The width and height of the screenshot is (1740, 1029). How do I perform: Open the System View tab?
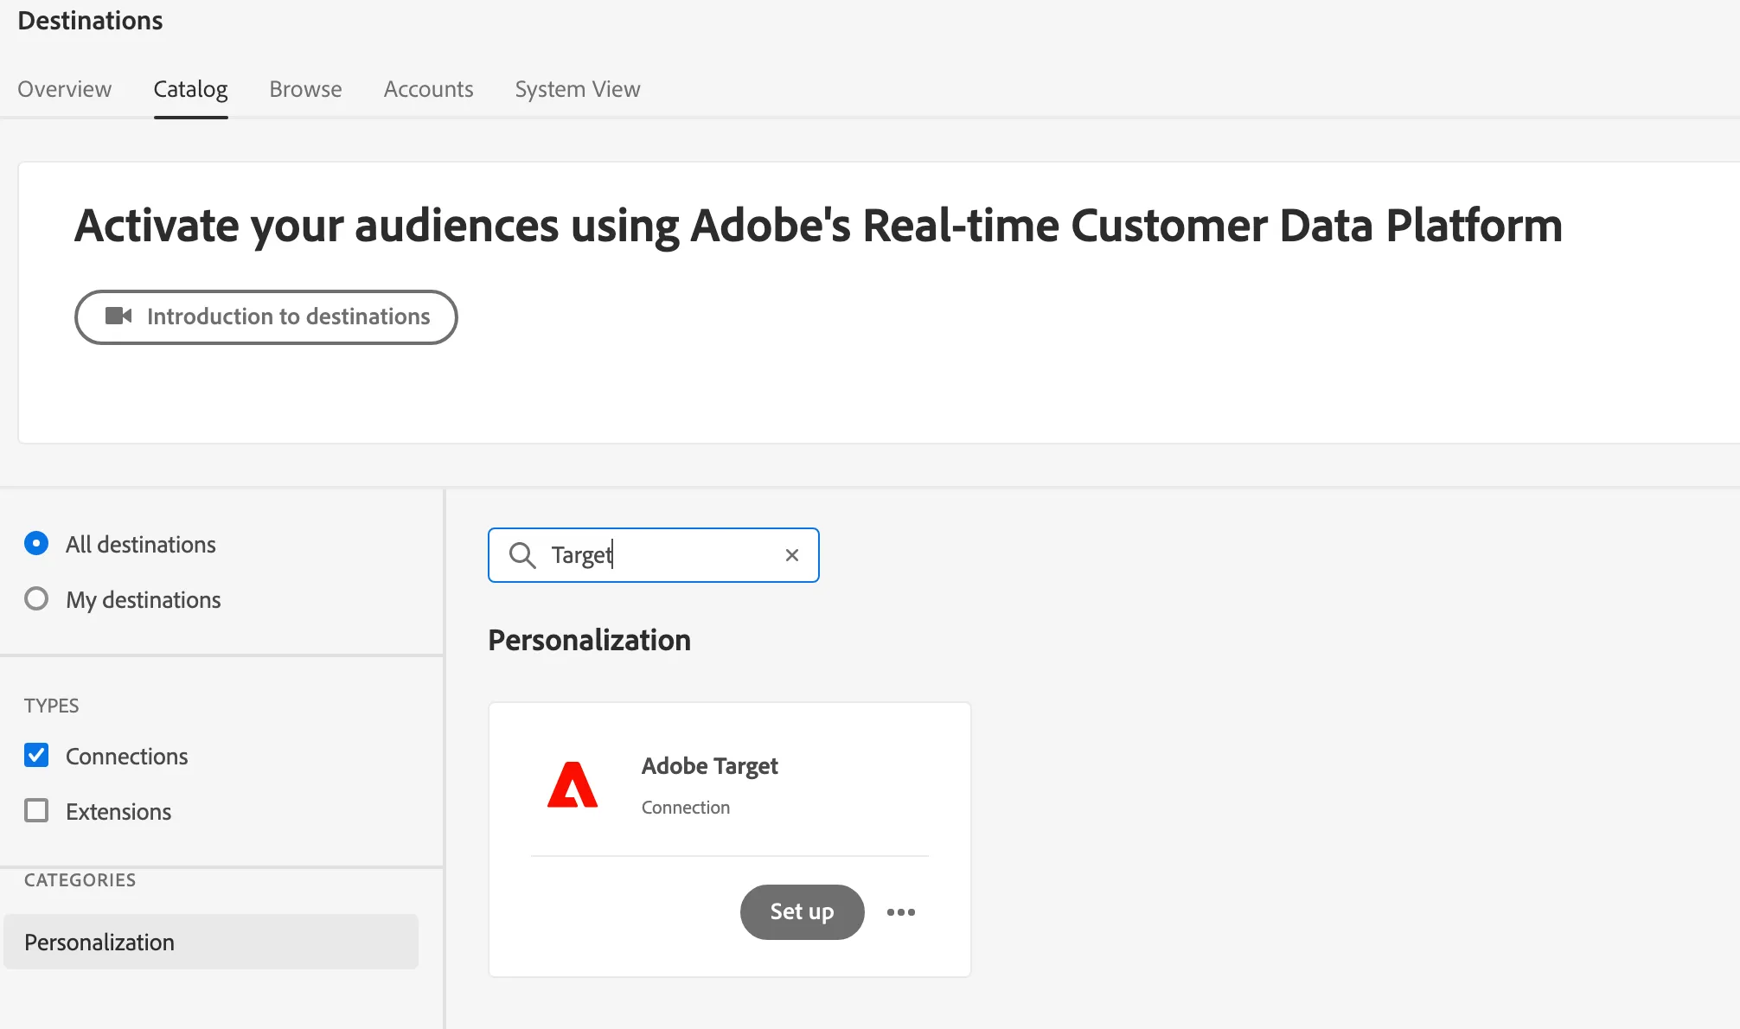coord(578,89)
